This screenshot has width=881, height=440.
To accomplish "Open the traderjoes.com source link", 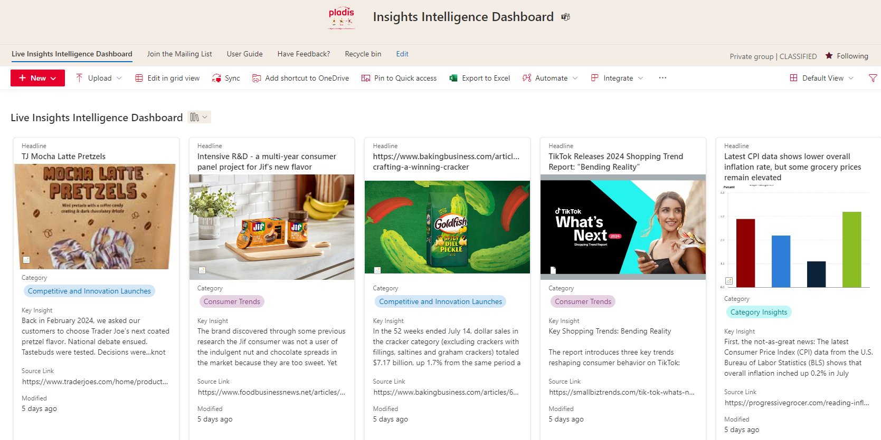I will click(x=95, y=382).
